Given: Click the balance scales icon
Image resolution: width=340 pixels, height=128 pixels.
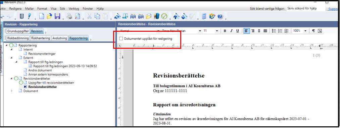Looking at the screenshot, I should click(x=125, y=16).
